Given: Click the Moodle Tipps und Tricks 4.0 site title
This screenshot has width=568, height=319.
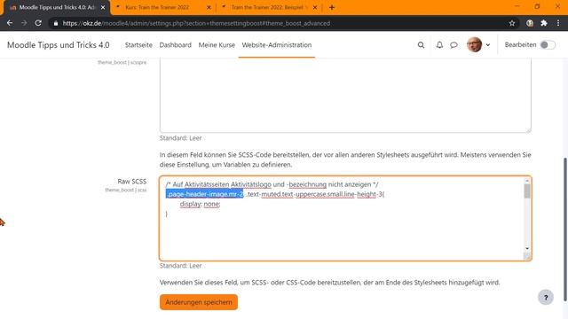Looking at the screenshot, I should 59,45.
